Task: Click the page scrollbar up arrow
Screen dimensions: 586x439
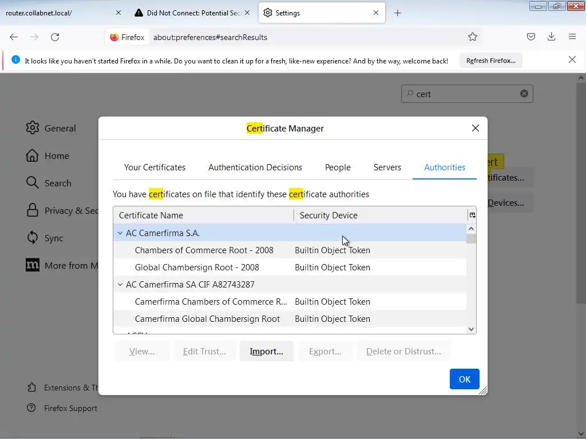Action: point(581,78)
